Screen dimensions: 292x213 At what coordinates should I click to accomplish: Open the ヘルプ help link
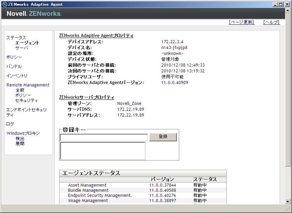(x=271, y=22)
